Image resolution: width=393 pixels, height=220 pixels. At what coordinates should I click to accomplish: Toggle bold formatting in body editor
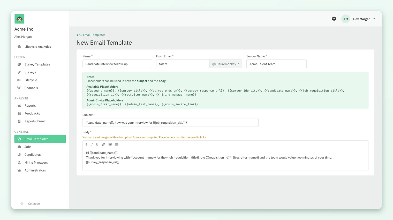pos(87,145)
